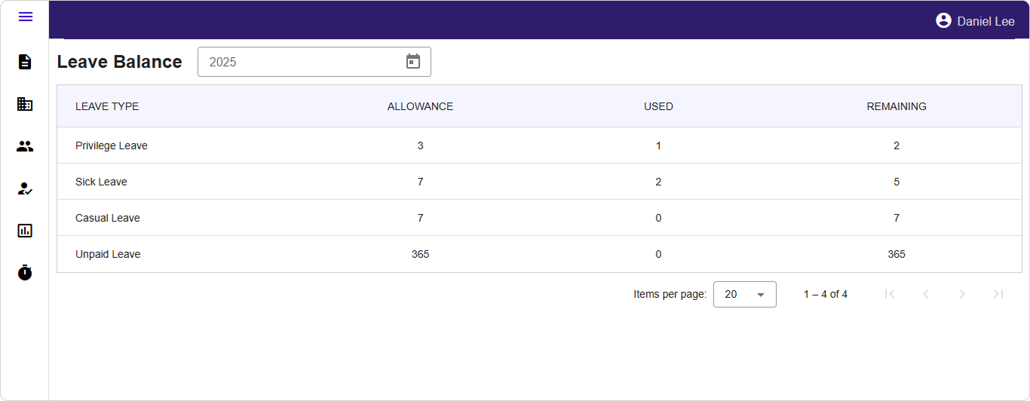The width and height of the screenshot is (1030, 401).
Task: Select the Privilege Leave row
Action: pyautogui.click(x=112, y=145)
